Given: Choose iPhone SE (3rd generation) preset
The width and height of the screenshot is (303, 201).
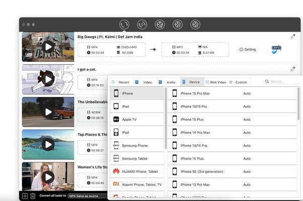Looking at the screenshot, I should [232, 171].
